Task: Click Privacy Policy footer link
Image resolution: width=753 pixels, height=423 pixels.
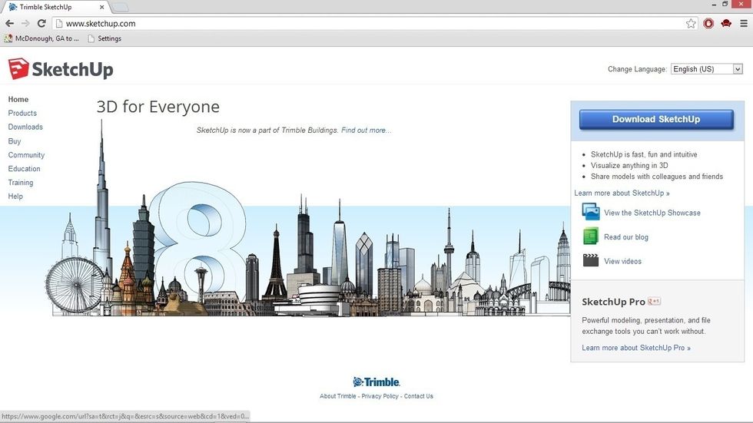Action: click(x=380, y=396)
